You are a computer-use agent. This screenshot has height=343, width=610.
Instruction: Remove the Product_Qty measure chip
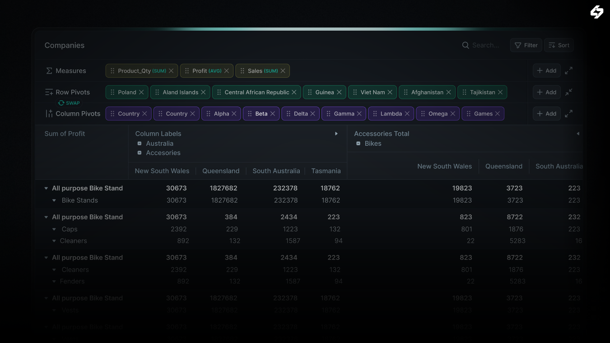(171, 71)
